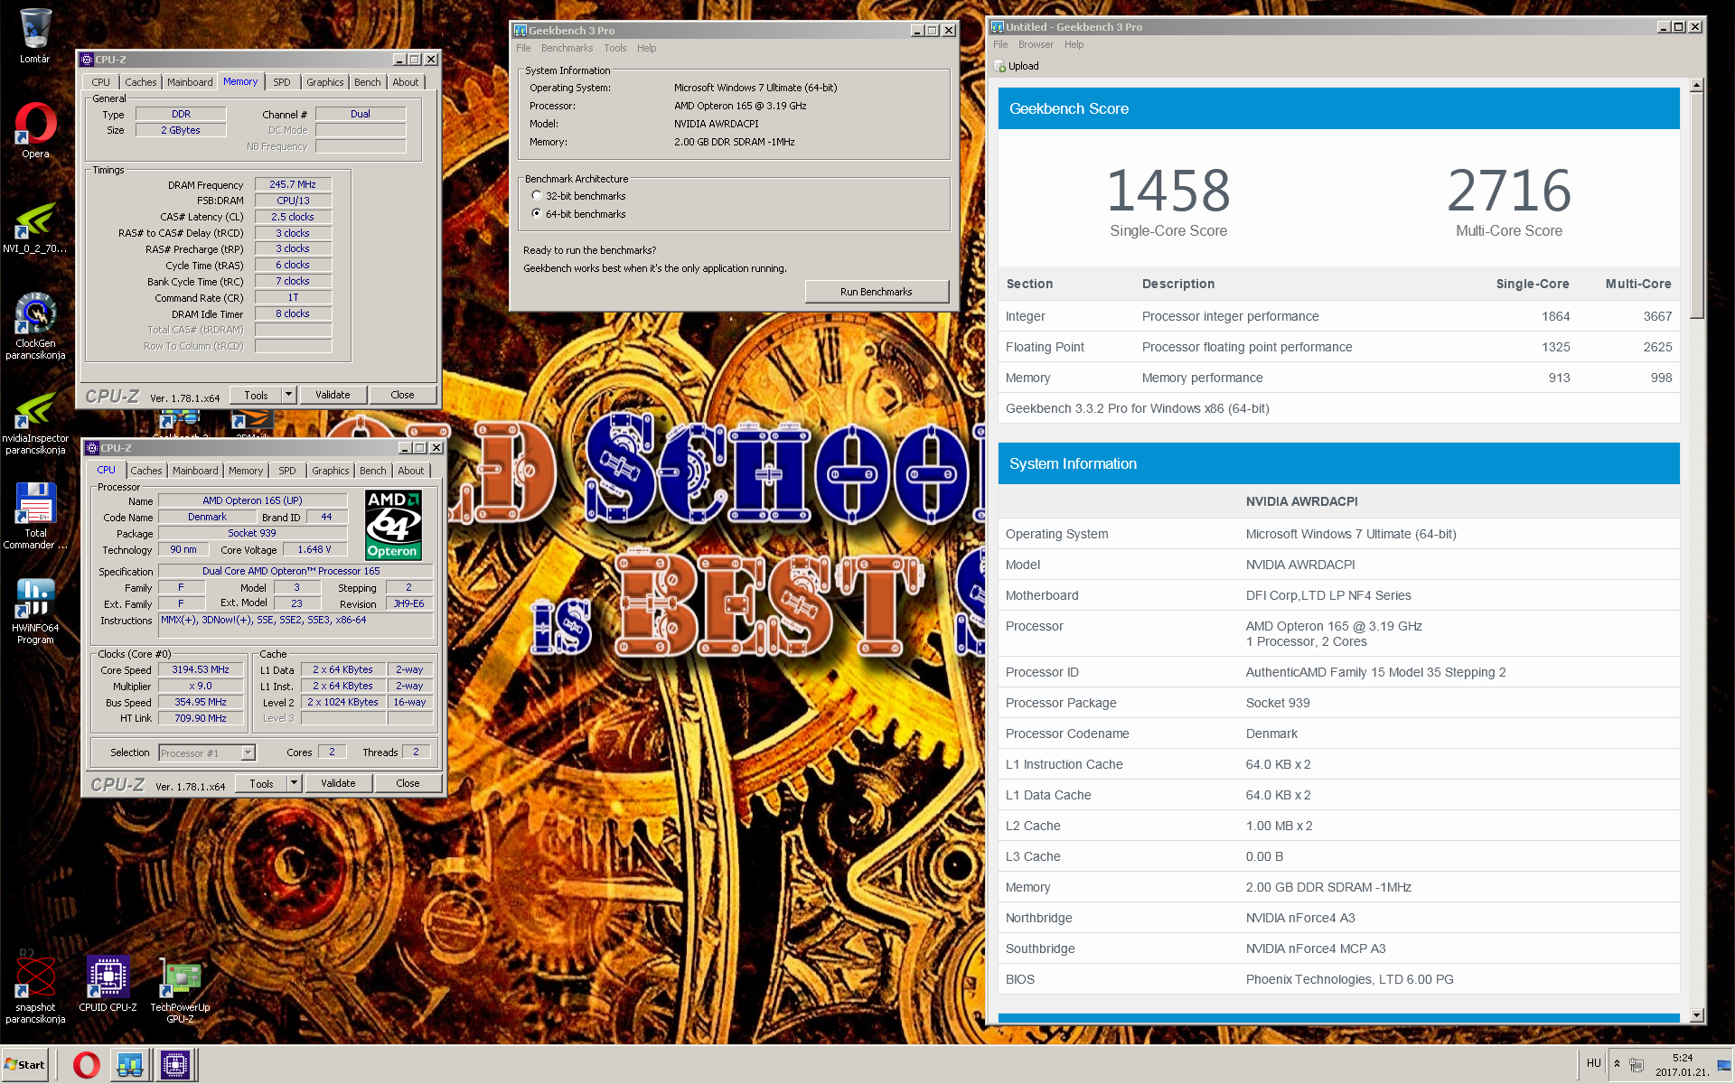The width and height of the screenshot is (1735, 1084).
Task: Click the DRAM Frequency 245.7 MHz field
Action: 293,184
